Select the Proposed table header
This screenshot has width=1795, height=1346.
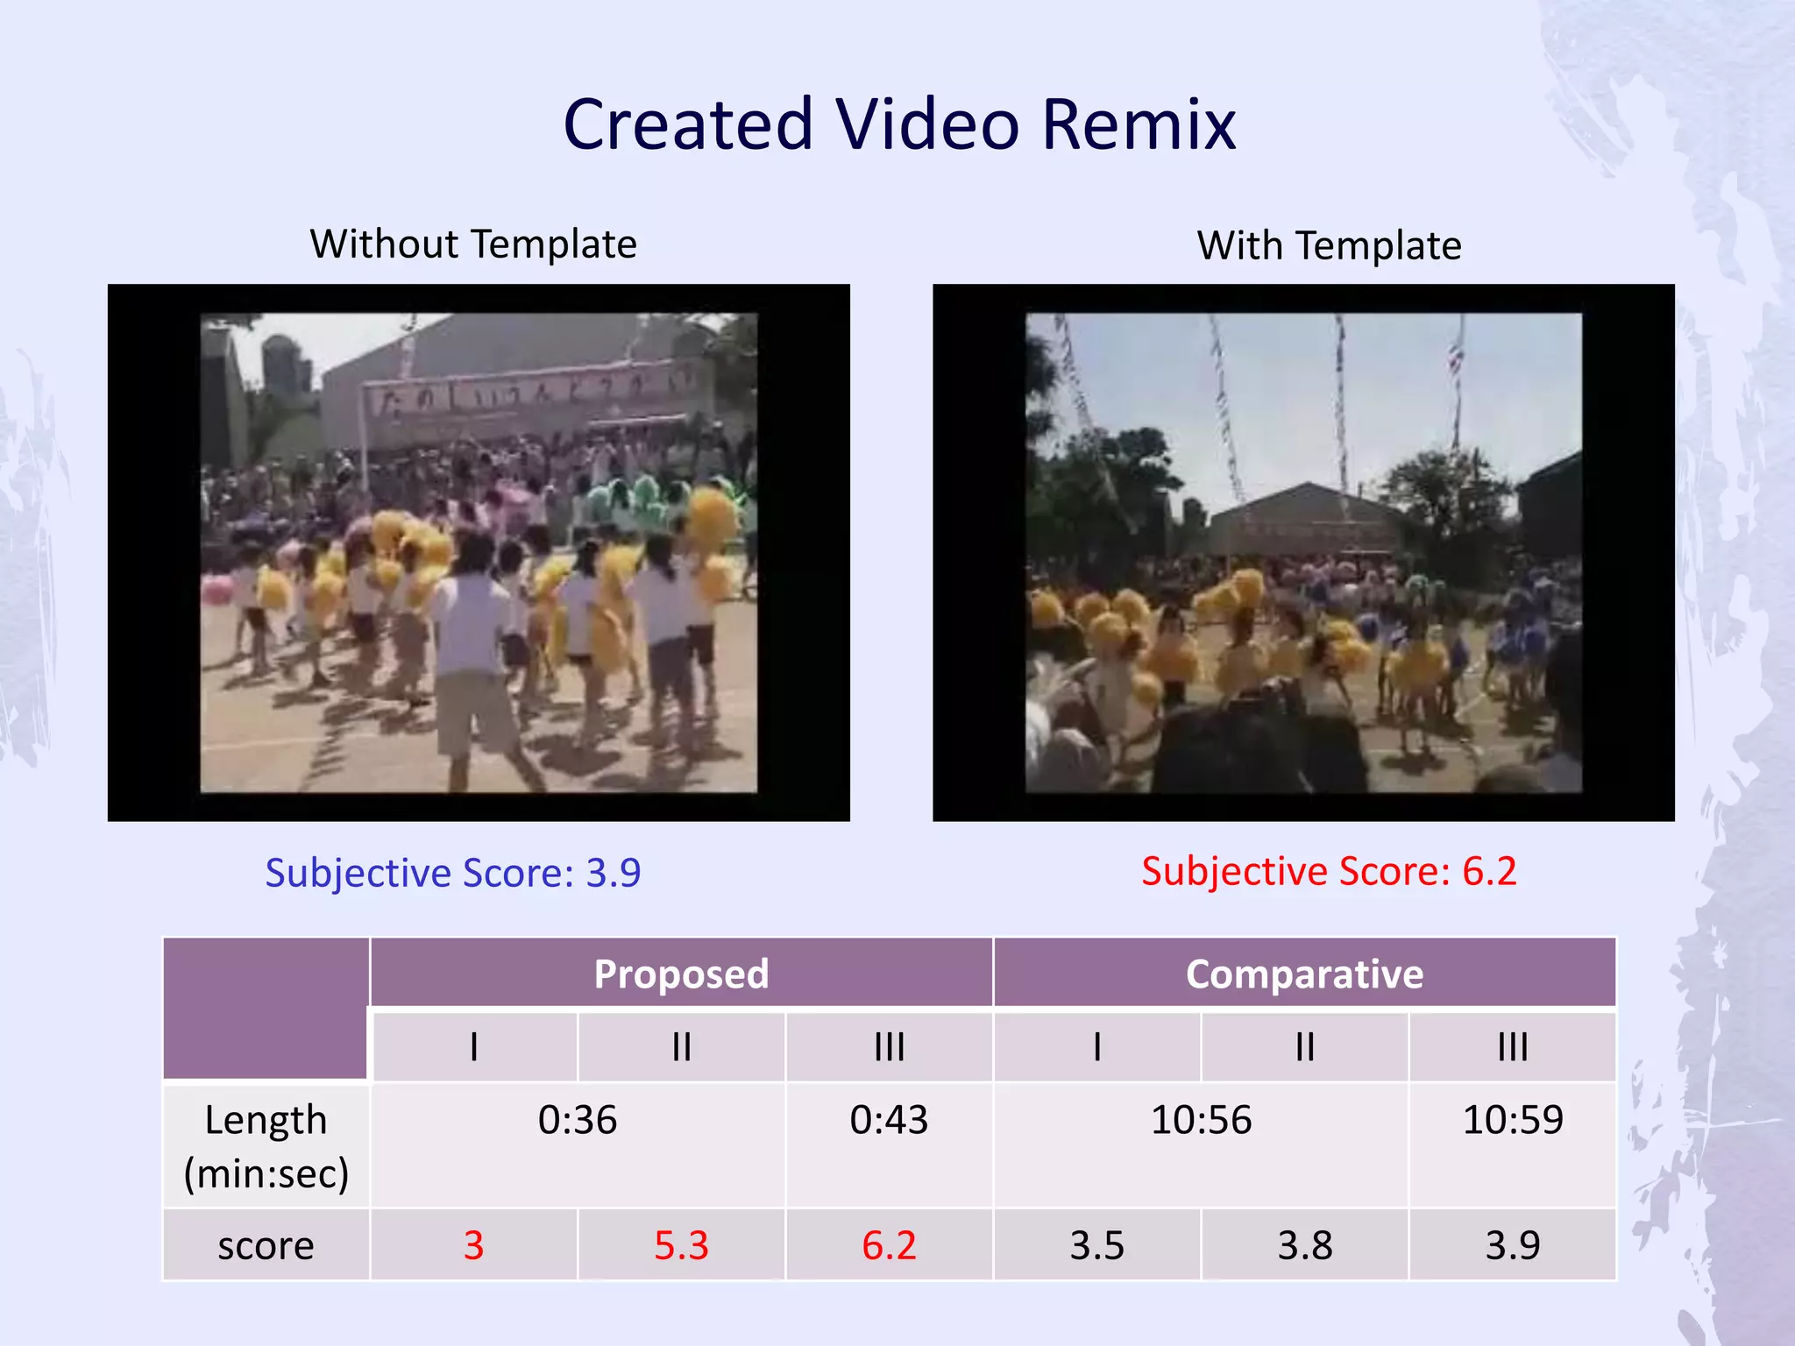[x=681, y=974]
